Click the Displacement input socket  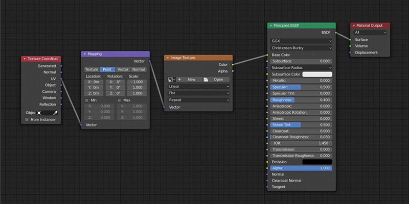coord(350,53)
